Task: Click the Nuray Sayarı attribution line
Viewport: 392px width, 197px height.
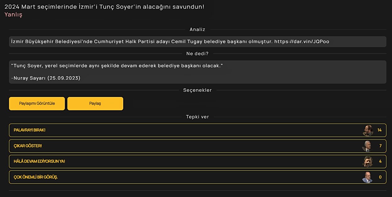Action: click(x=46, y=78)
